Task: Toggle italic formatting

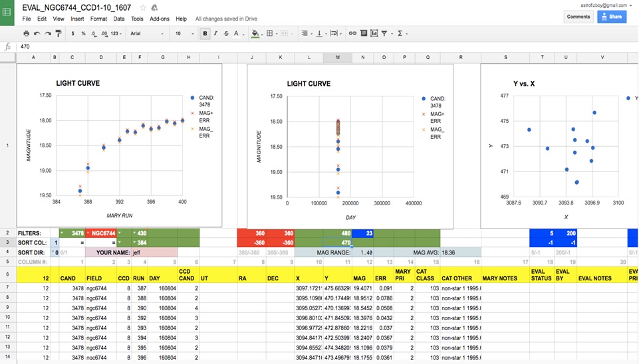Action: click(215, 33)
